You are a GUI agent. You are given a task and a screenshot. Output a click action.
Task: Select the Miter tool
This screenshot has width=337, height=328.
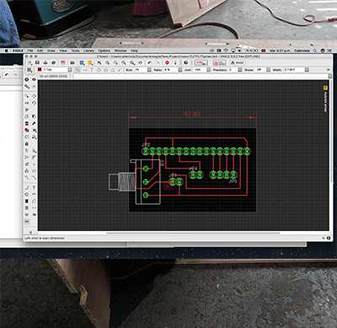(x=34, y=157)
